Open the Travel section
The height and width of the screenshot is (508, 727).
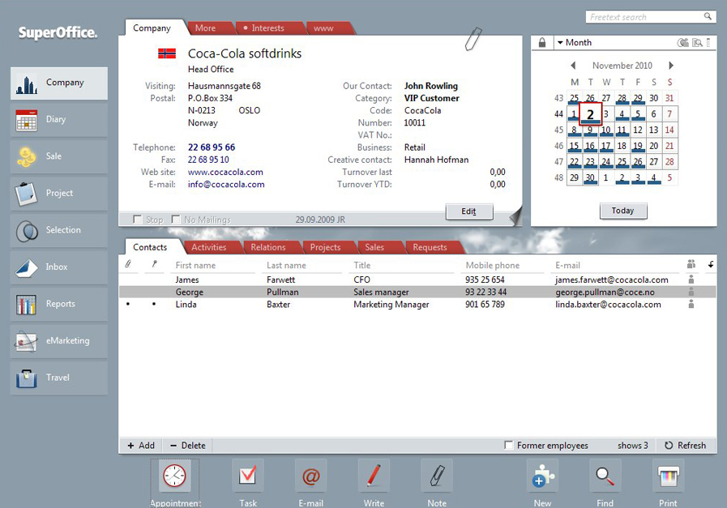coord(59,378)
